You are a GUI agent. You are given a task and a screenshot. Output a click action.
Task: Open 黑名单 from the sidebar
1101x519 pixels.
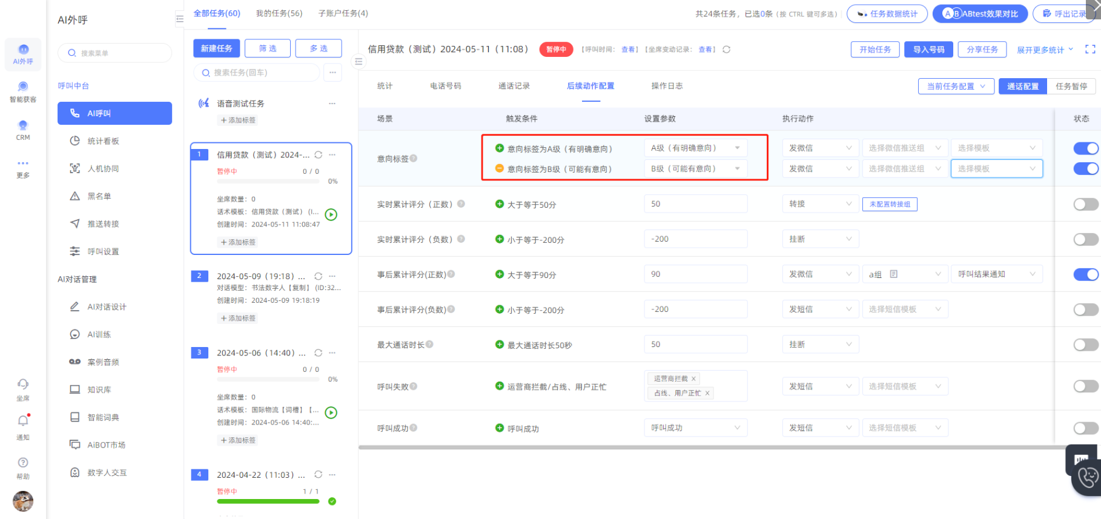[x=99, y=196]
